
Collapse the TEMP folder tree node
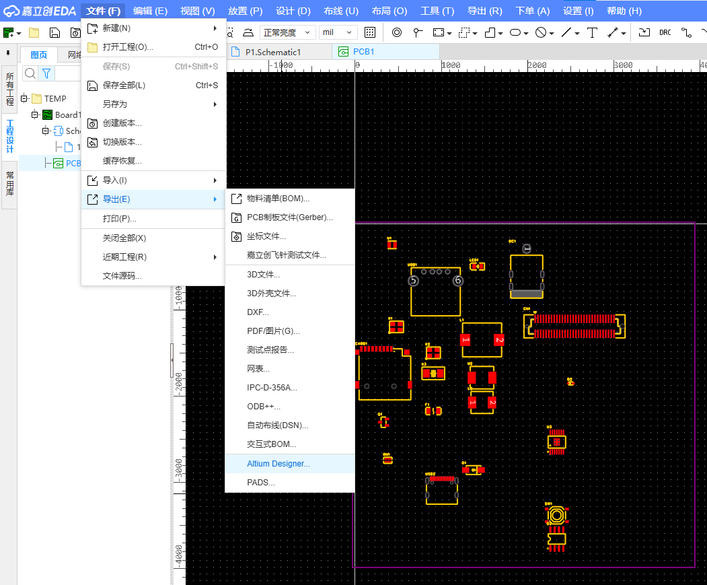[x=24, y=98]
